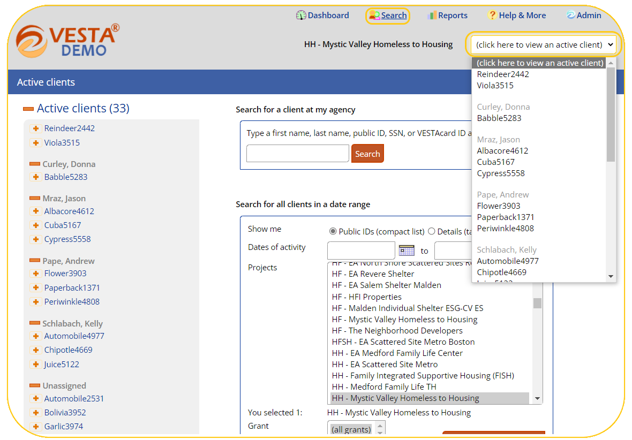Expand plus icon beside Periwinkle4808

36,302
